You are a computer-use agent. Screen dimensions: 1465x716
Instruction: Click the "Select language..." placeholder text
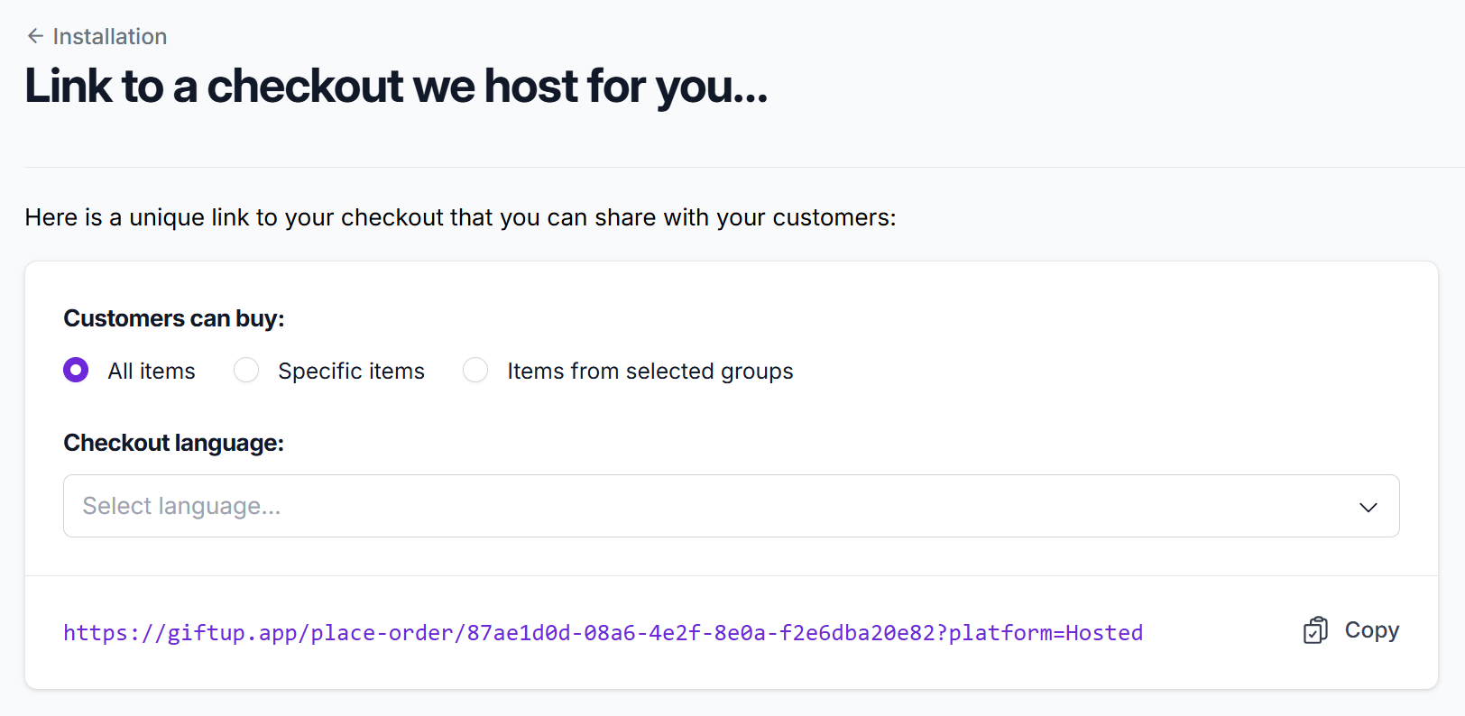tap(181, 506)
